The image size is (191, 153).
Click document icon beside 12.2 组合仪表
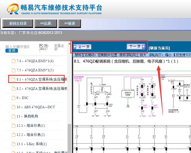point(13,135)
